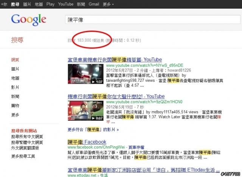Select 新聞 filter in the left sidebar
Viewport: 242px width, 177px height.
(15, 96)
